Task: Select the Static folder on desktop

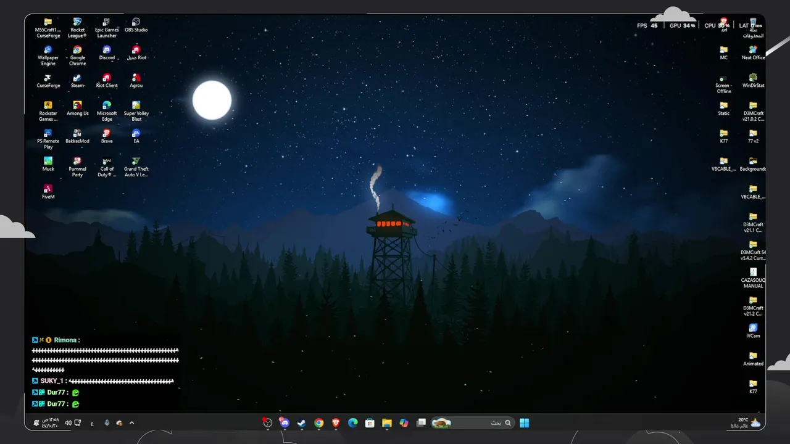Action: point(724,109)
